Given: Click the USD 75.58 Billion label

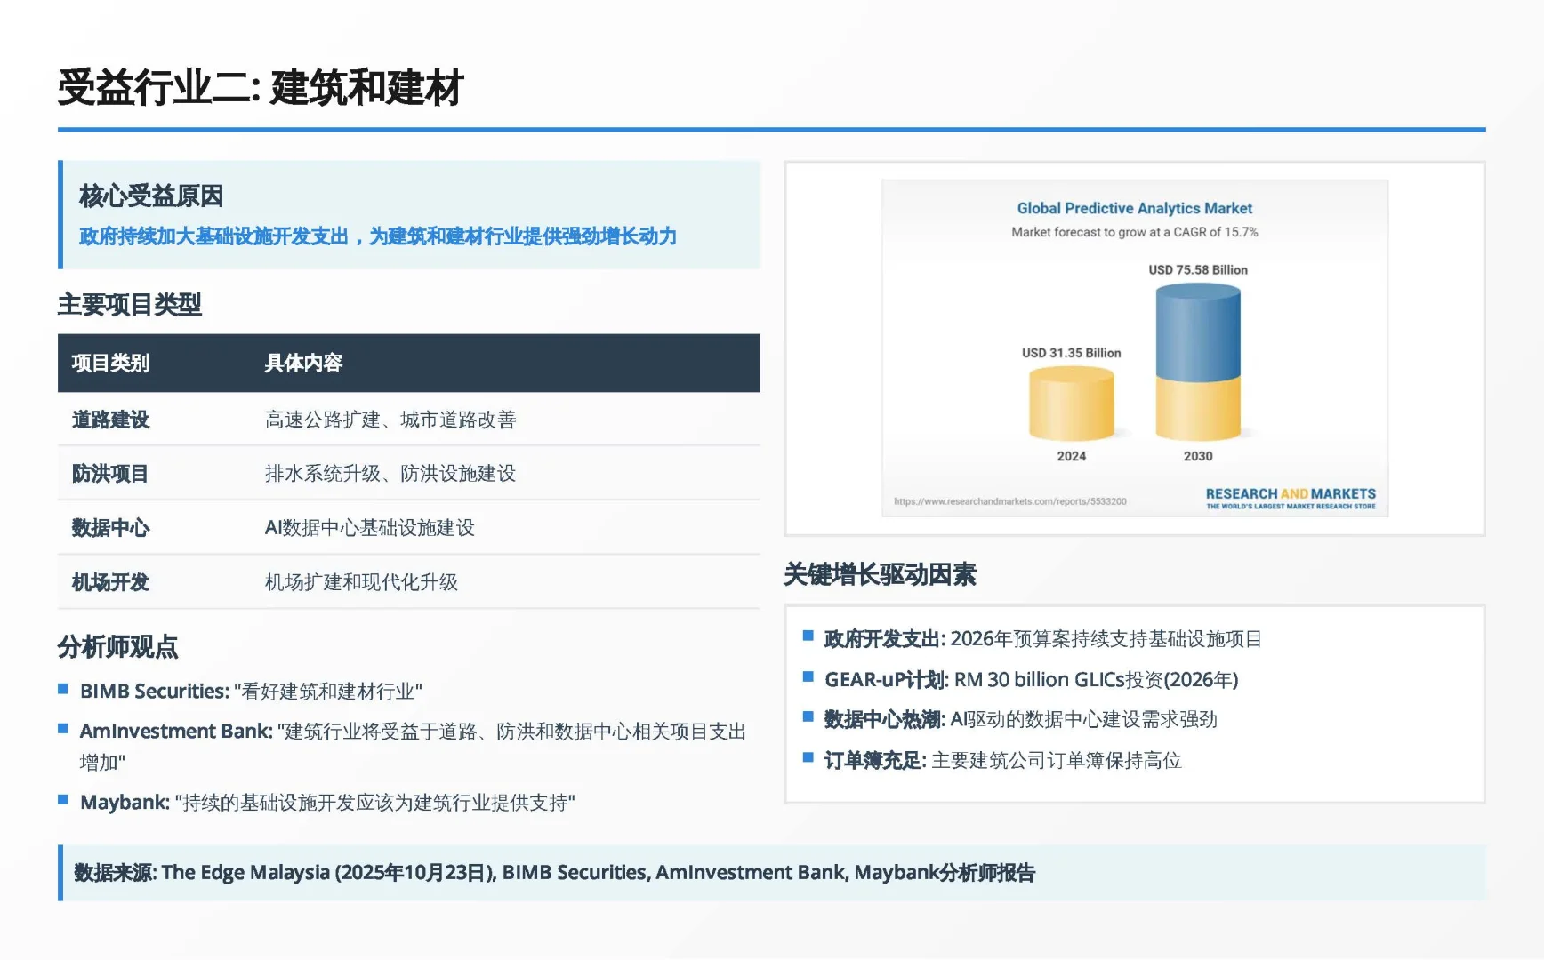Looking at the screenshot, I should [x=1198, y=270].
